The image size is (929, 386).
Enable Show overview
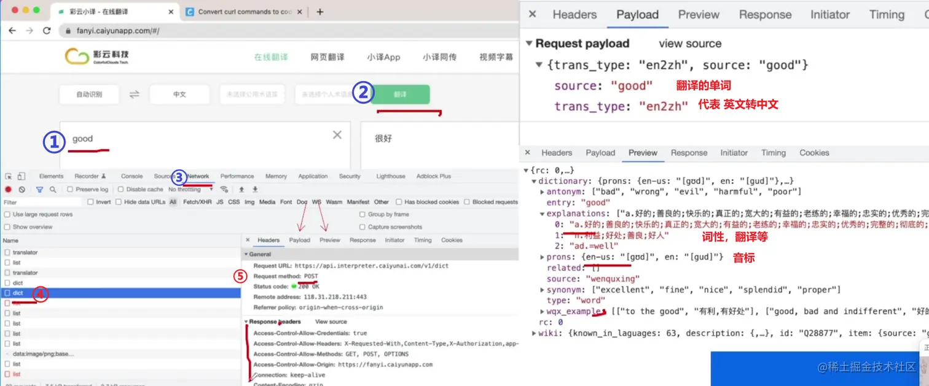[7, 226]
